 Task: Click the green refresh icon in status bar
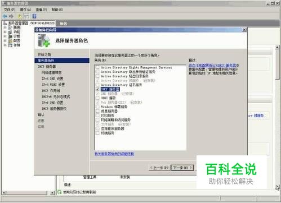click(60, 192)
